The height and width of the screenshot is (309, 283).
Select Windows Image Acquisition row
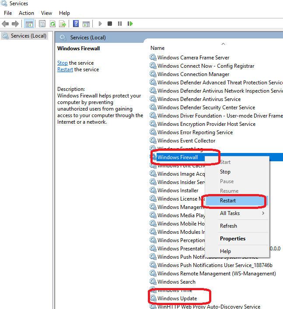181,174
